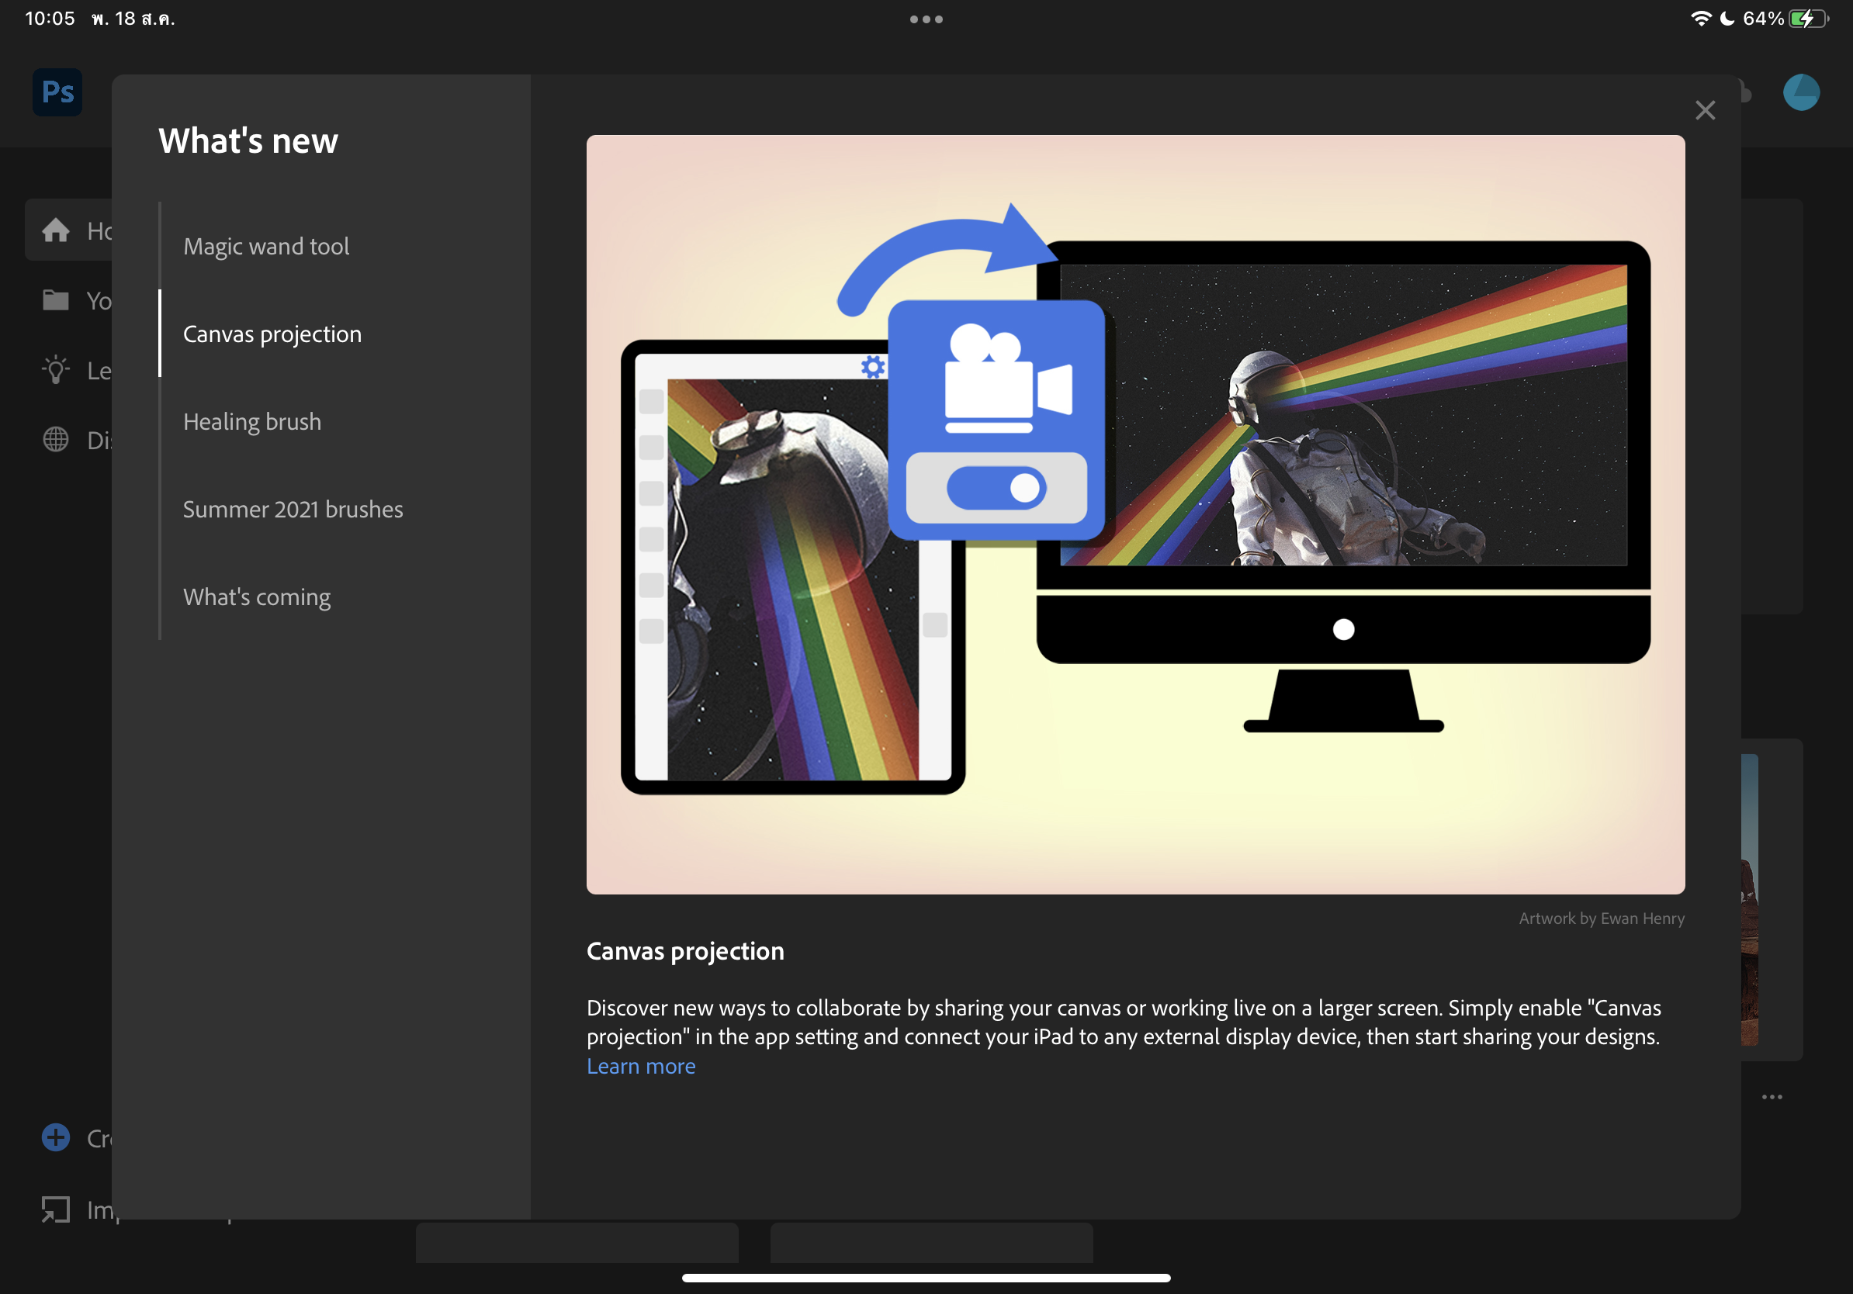The height and width of the screenshot is (1294, 1853).
Task: Open the user profile avatar
Action: [x=1800, y=92]
